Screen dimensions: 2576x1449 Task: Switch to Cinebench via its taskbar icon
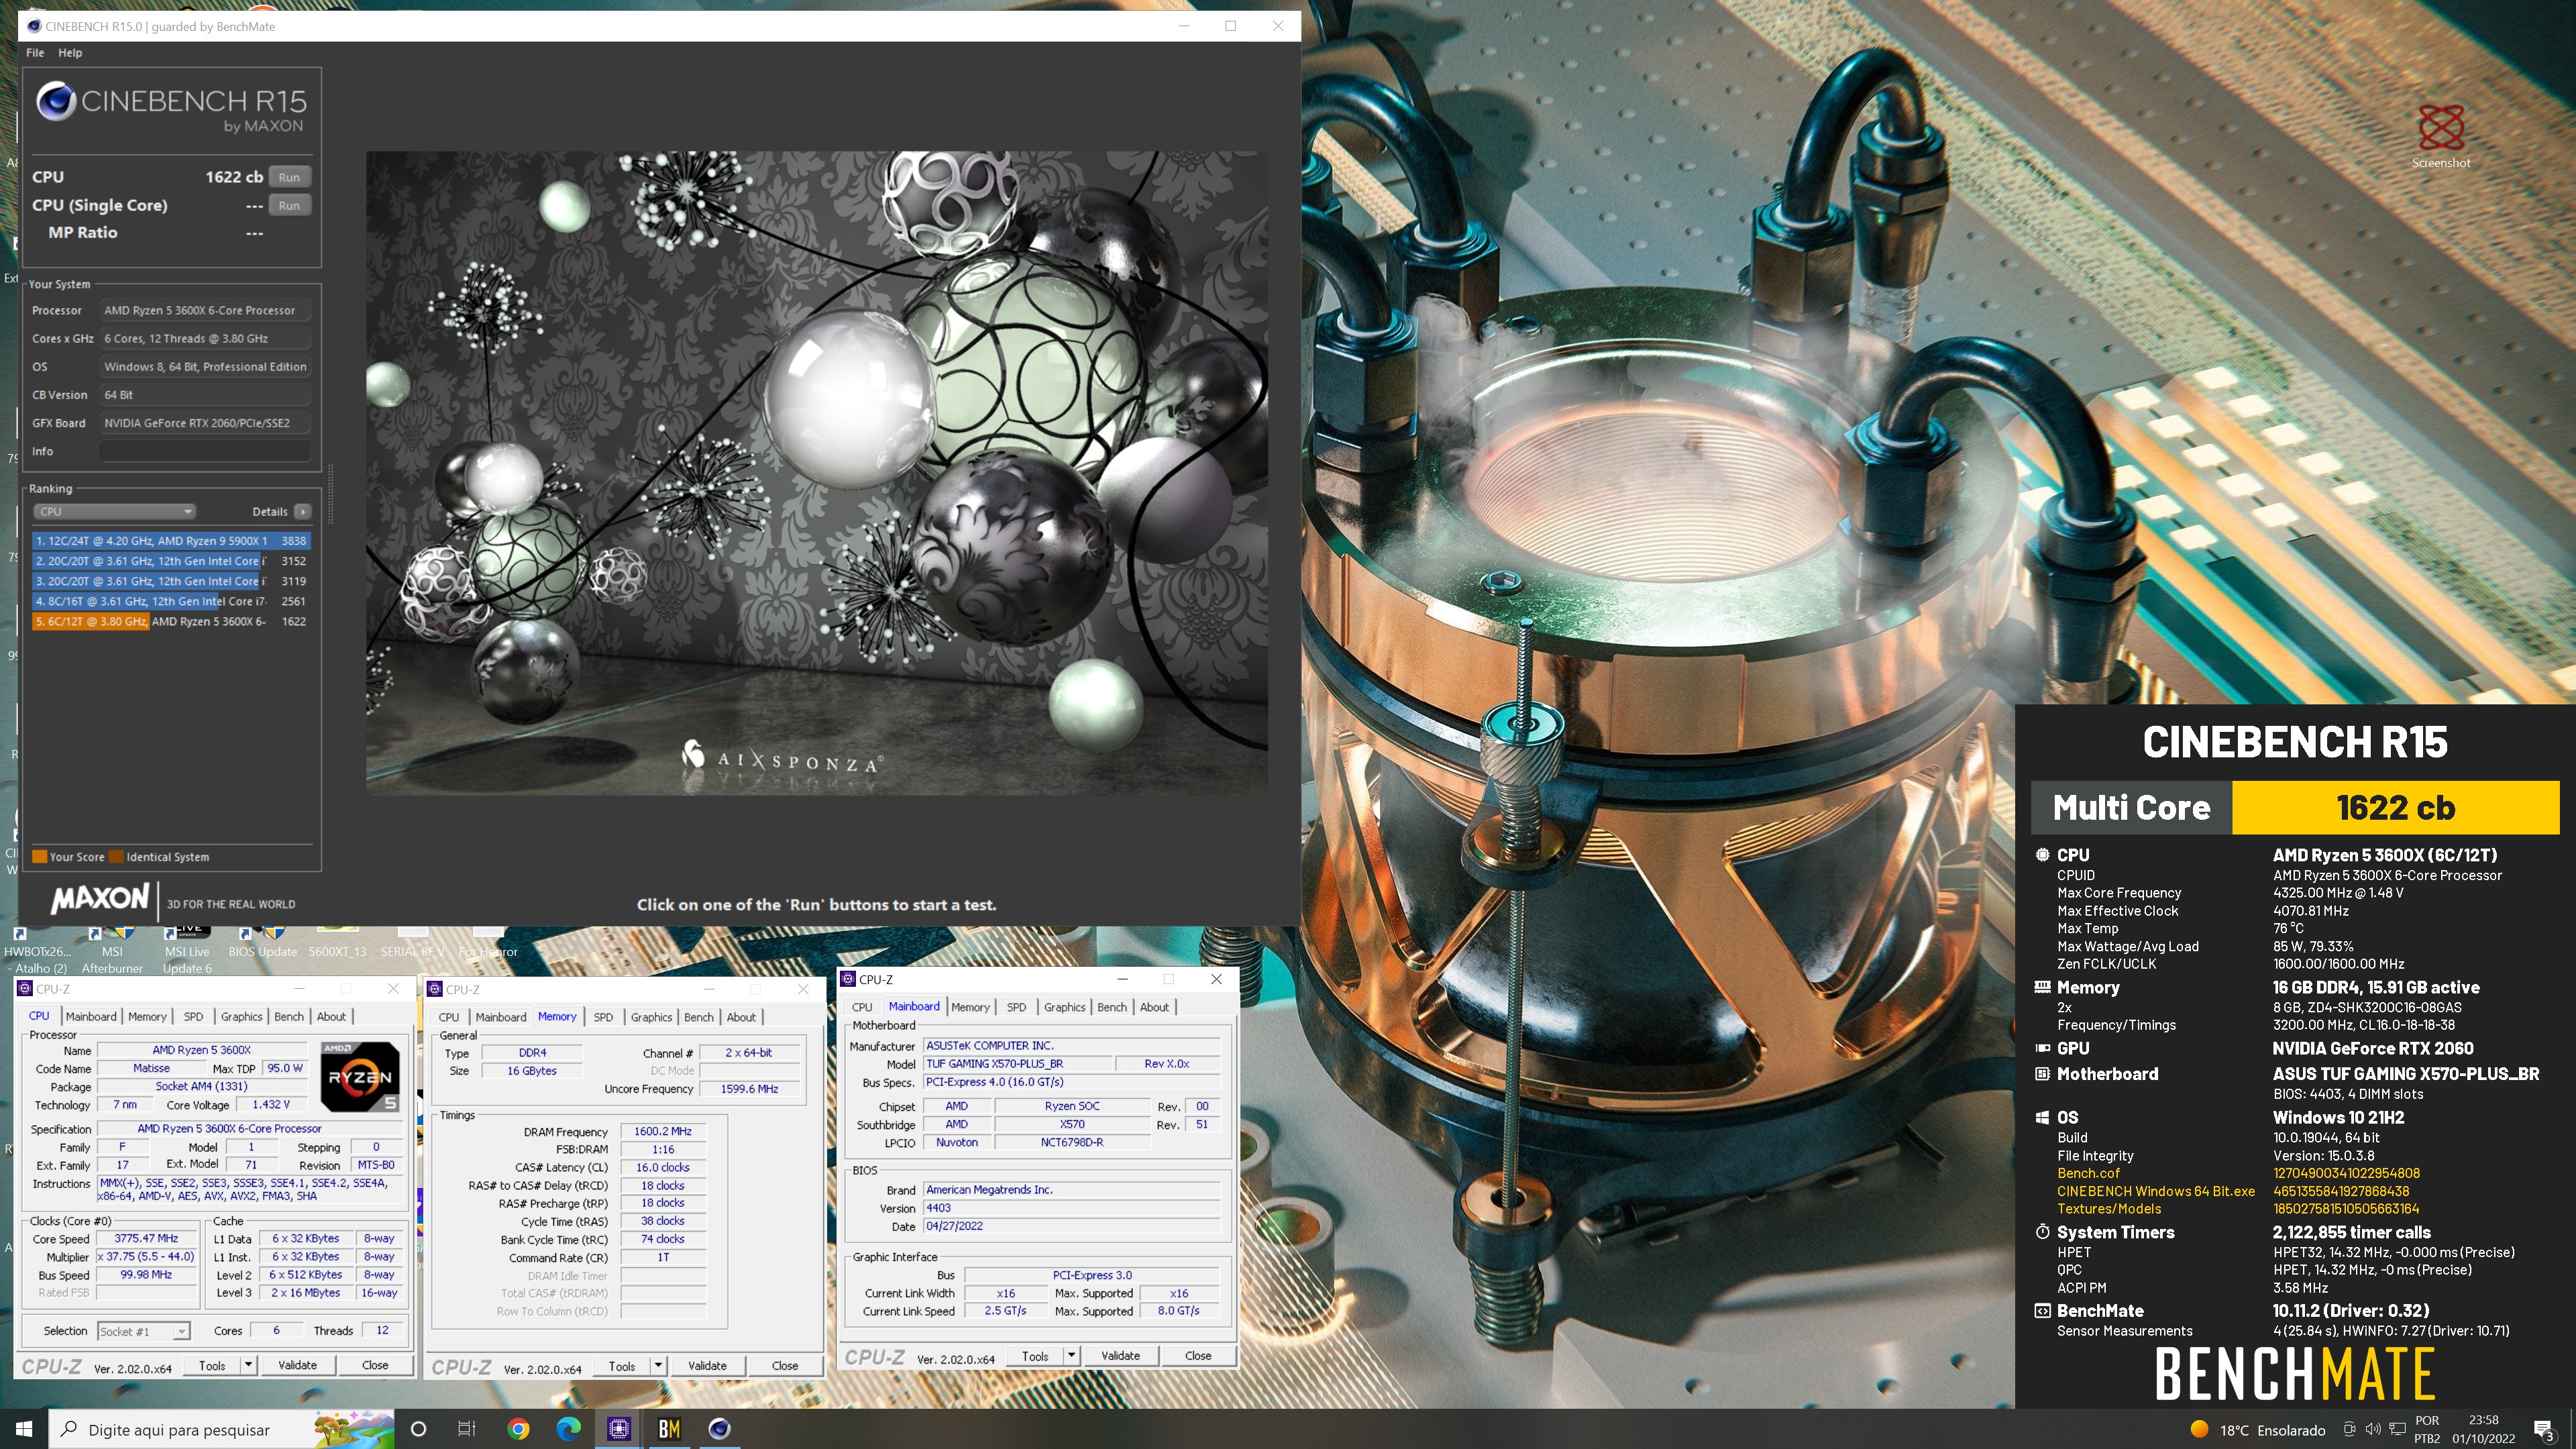tap(719, 1429)
